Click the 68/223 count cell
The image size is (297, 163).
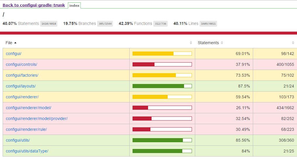coord(275,129)
